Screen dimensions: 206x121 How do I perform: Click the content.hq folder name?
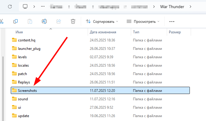pos(27,40)
